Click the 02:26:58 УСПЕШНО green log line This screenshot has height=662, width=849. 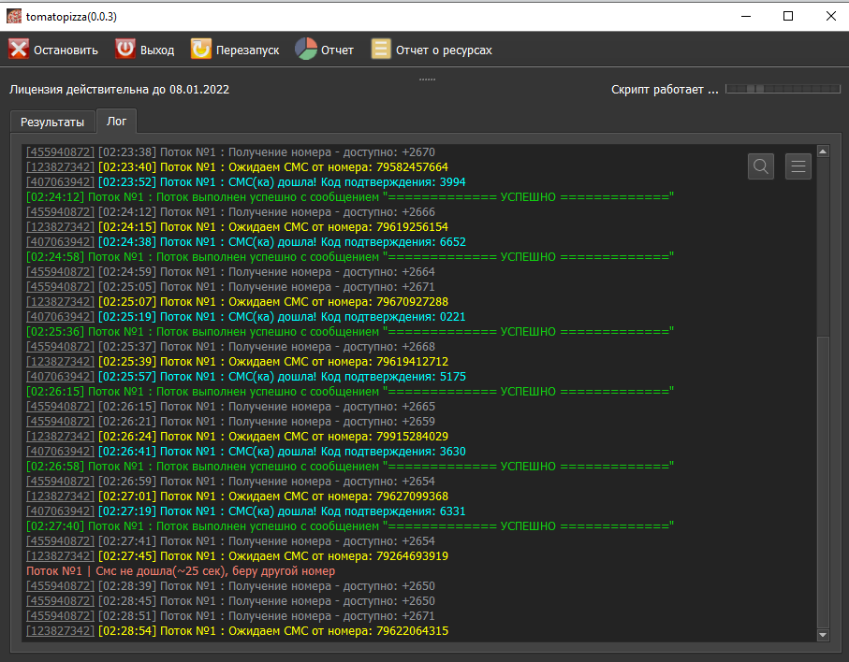[350, 467]
